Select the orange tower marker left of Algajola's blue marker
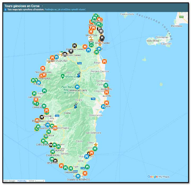Screen dimensions: 191x185 [x=52, y=58]
